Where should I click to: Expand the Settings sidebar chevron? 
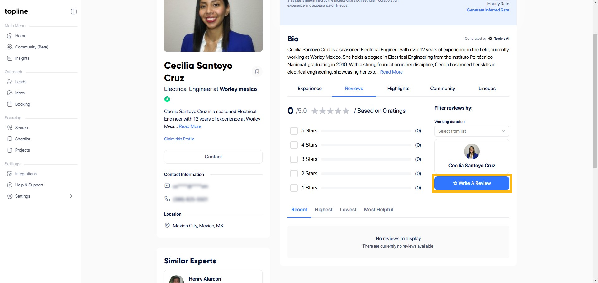point(71,196)
